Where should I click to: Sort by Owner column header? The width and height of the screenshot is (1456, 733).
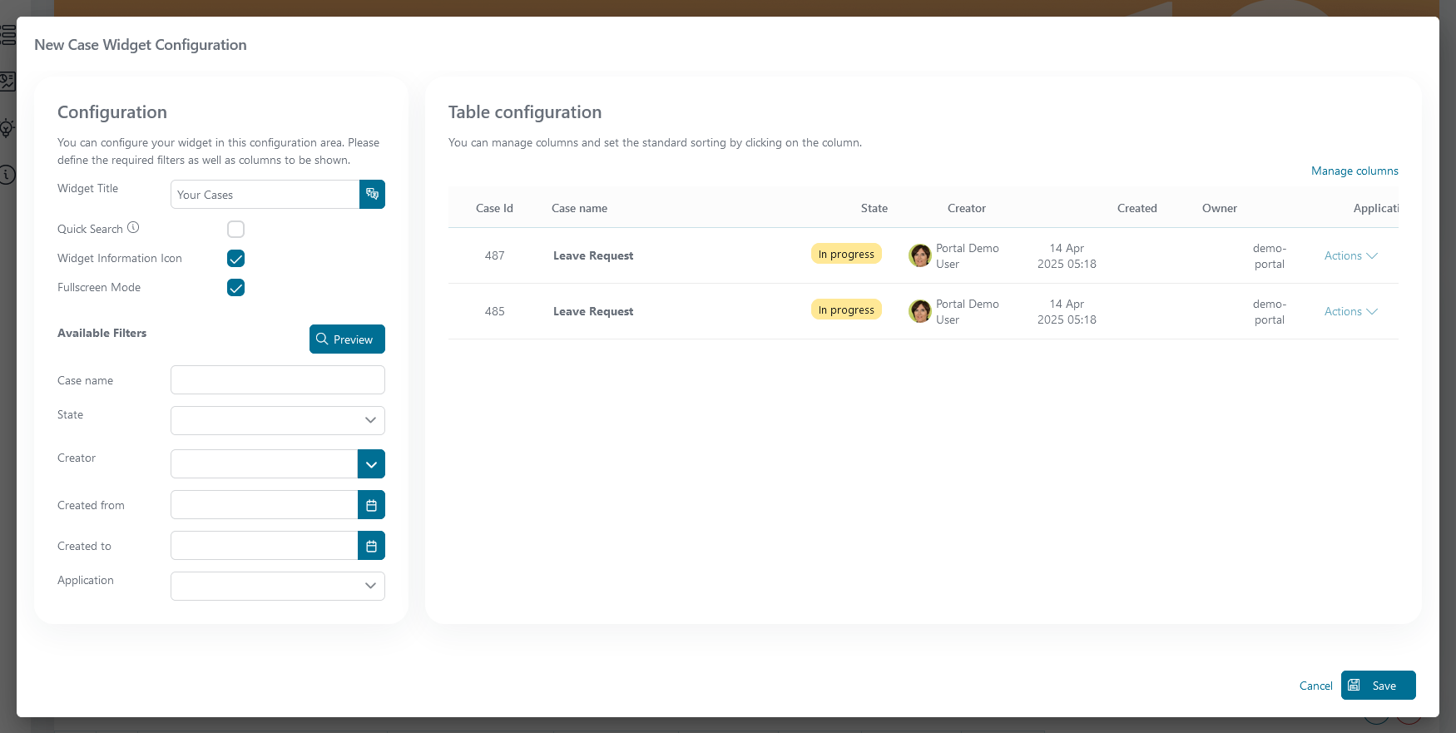1219,208
